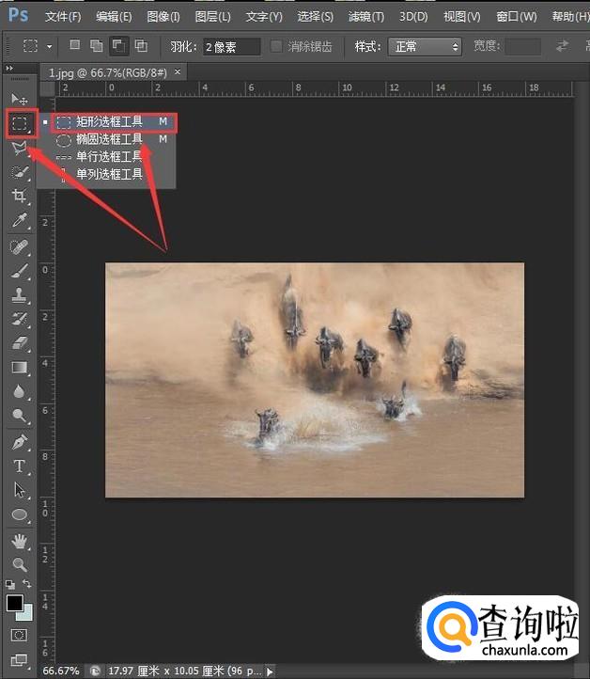This screenshot has width=590, height=679.
Task: Open the 文件(F) menu
Action: (x=63, y=17)
